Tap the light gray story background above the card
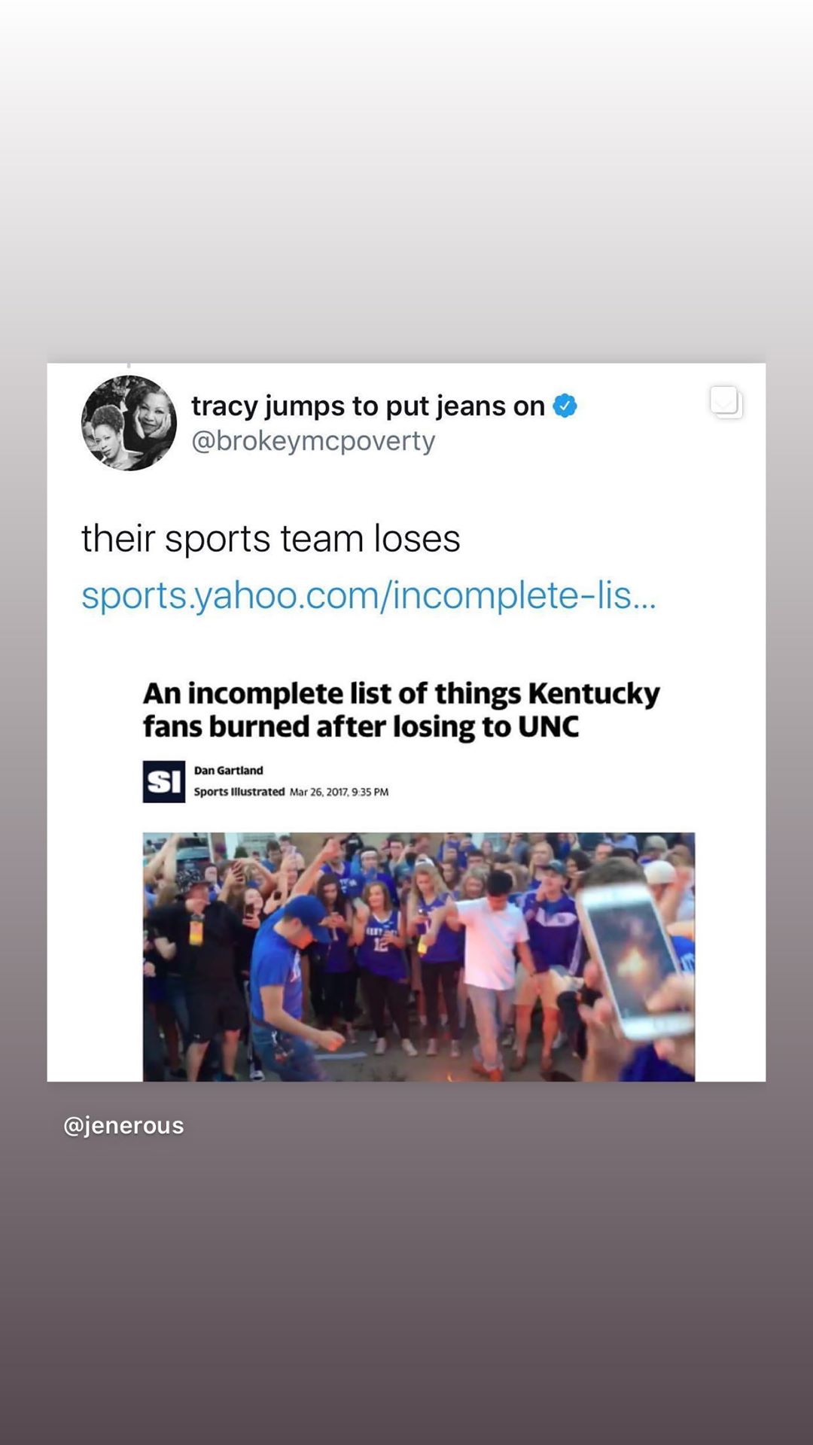Screen dimensions: 813x1445 (x=406, y=181)
